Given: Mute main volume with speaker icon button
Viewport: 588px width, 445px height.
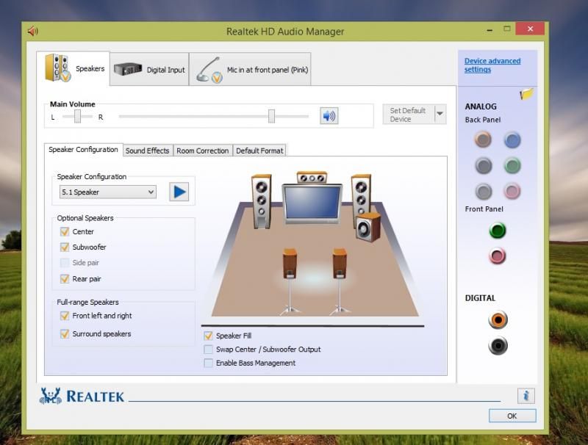Looking at the screenshot, I should coord(329,116).
